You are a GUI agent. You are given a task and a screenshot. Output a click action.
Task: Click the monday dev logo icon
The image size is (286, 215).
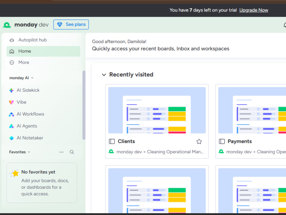coord(7,25)
